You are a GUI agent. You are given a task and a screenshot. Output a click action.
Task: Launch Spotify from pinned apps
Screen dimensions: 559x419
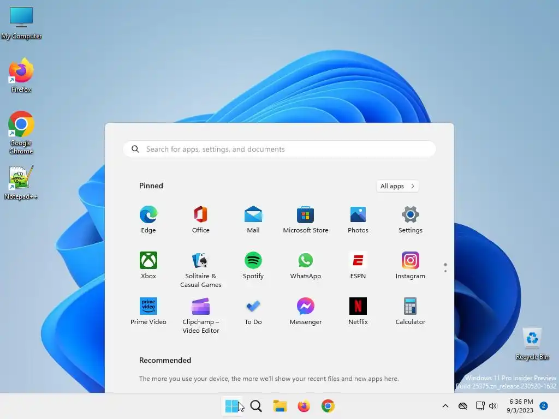pyautogui.click(x=253, y=265)
